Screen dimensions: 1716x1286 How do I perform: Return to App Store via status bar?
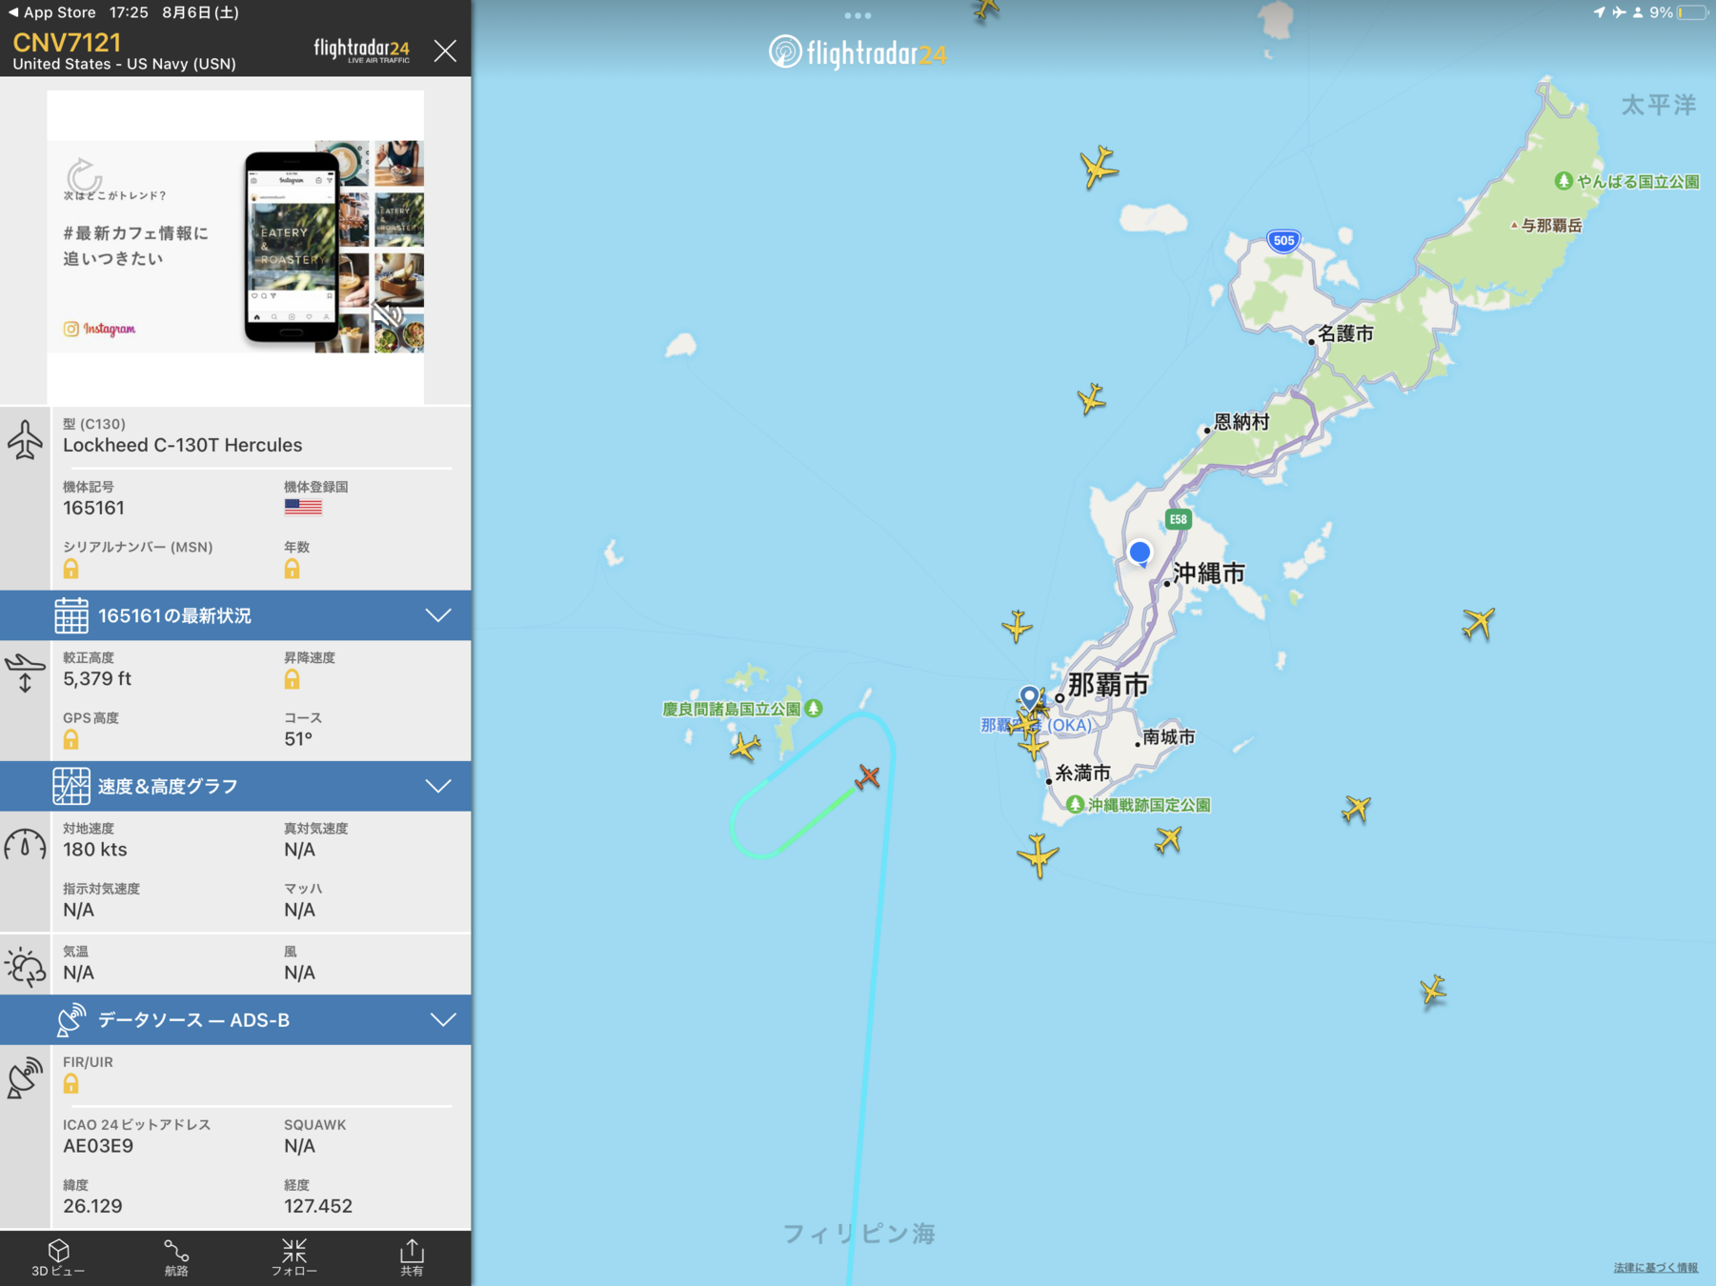coord(52,12)
